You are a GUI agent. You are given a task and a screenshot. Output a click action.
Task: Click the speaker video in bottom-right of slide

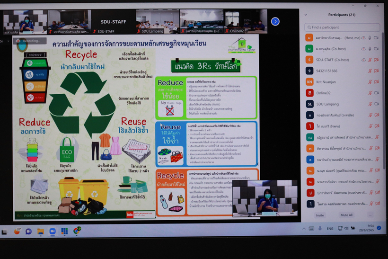pos(265,198)
